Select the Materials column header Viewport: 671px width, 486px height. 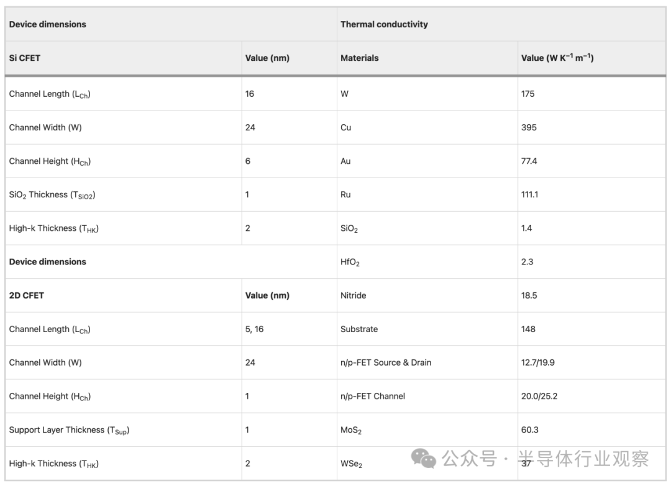(359, 58)
